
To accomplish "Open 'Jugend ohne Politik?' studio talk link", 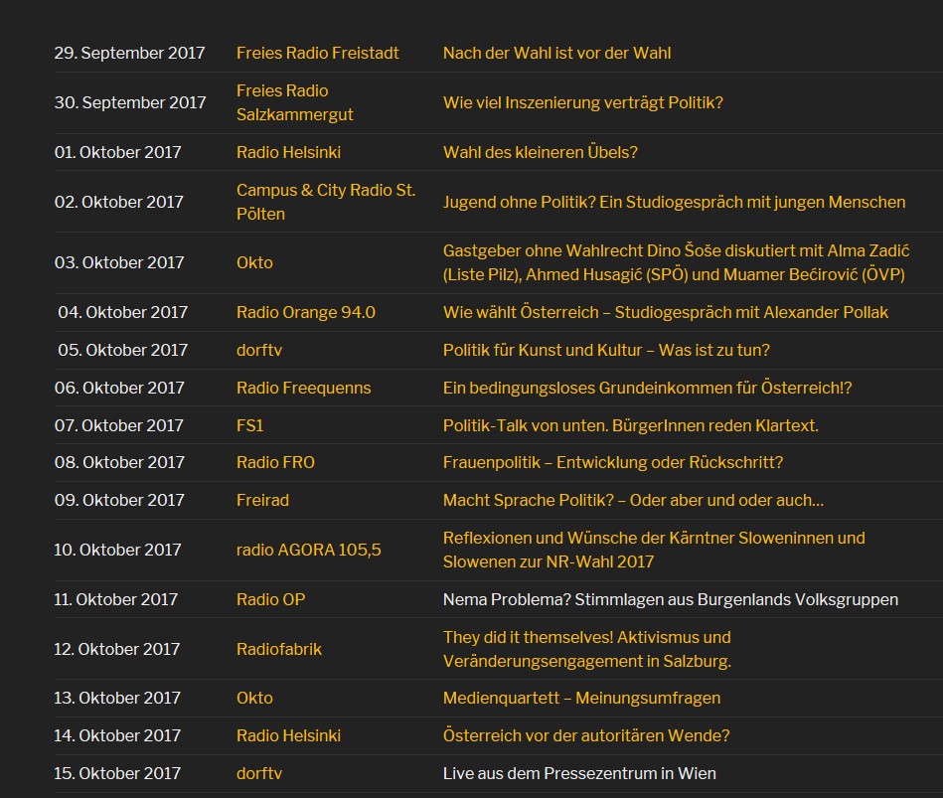I will tap(674, 202).
